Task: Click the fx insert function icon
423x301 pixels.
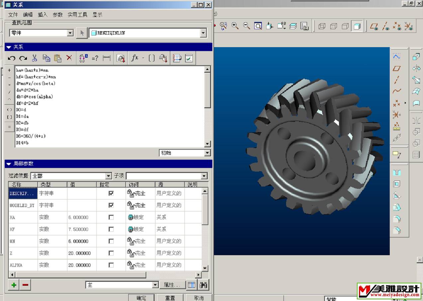Action: pos(135,58)
